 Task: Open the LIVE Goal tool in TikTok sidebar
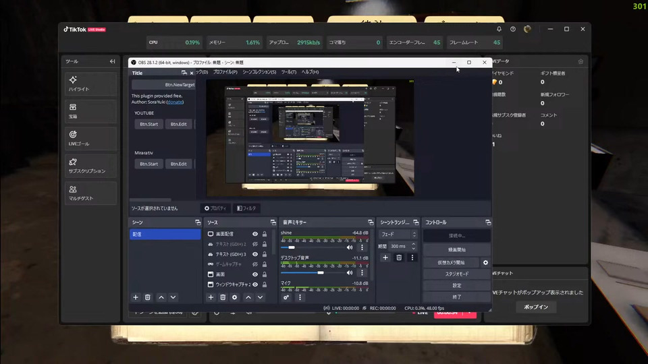90,138
